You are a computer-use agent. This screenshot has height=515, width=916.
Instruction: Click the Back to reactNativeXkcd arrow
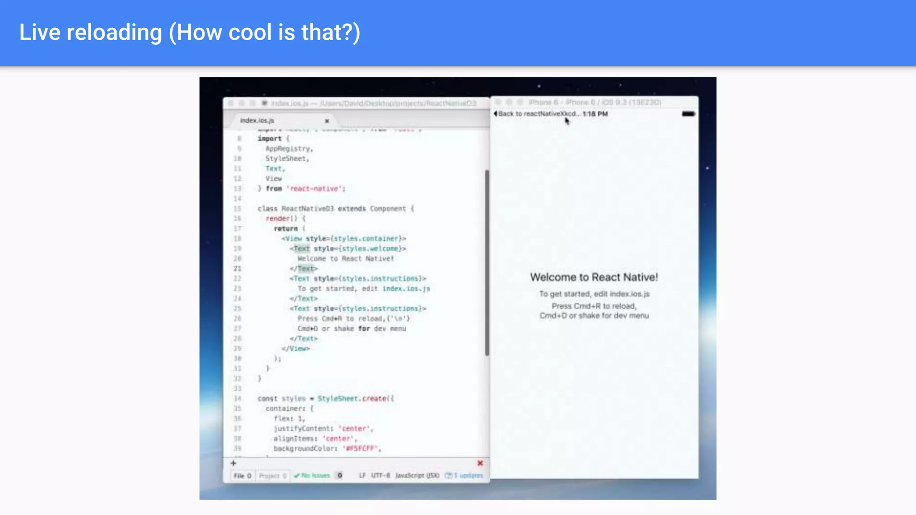(x=496, y=114)
